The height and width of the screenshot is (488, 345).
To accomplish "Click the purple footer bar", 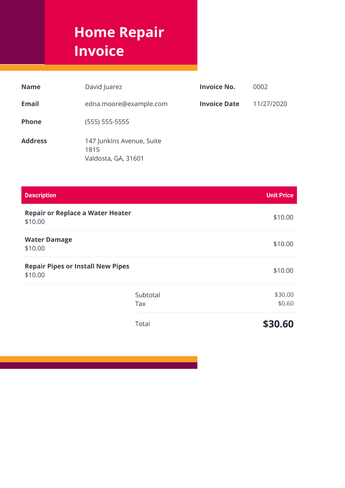I will pyautogui.click(x=99, y=366).
